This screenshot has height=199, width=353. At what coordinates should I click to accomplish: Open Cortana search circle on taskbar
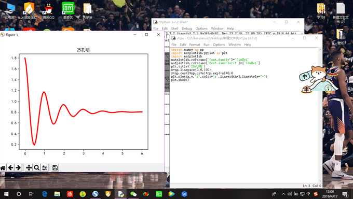click(x=19, y=194)
